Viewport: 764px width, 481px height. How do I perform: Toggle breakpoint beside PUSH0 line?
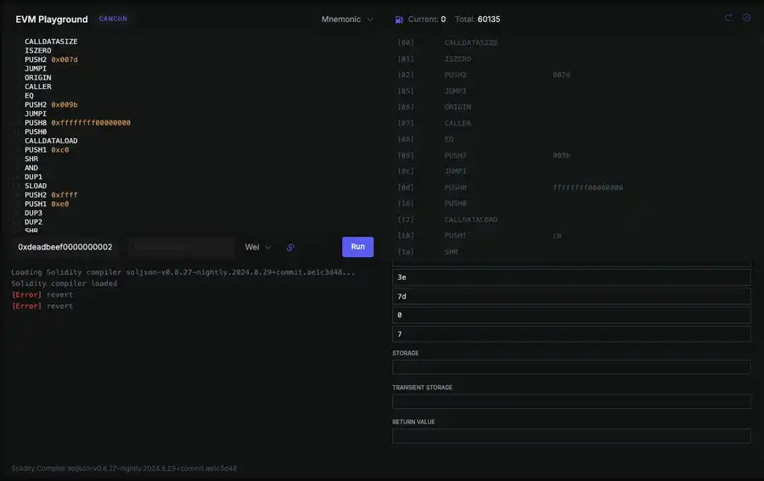point(17,132)
